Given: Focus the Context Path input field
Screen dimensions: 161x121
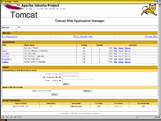Looking at the screenshot, I should (x=71, y=74).
